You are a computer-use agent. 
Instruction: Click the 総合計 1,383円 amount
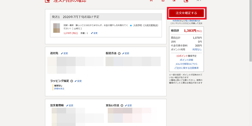[x=193, y=31]
